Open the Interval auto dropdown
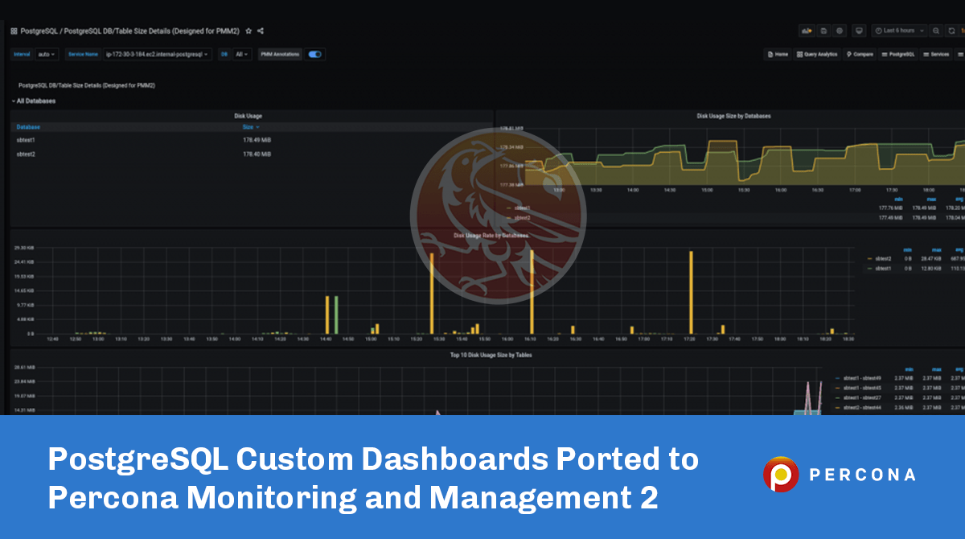Viewport: 965px width, 539px height. pos(47,55)
